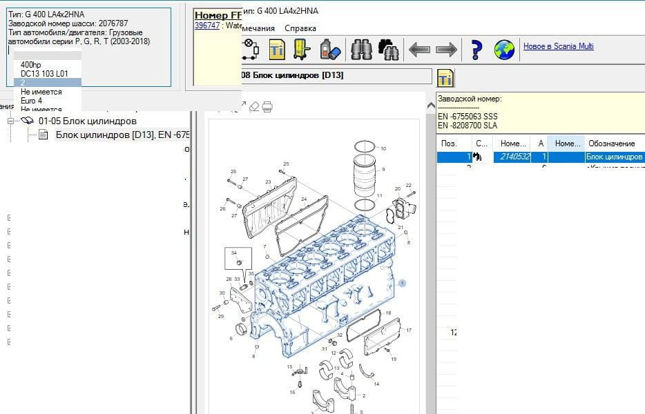
Task: Click the yellow Ti technical information toolbar icon
Action: click(277, 49)
